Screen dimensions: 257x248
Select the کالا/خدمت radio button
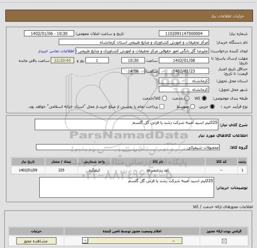pos(164,98)
